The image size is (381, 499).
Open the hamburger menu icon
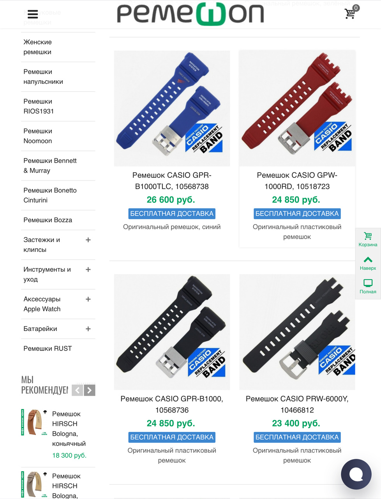(x=33, y=14)
